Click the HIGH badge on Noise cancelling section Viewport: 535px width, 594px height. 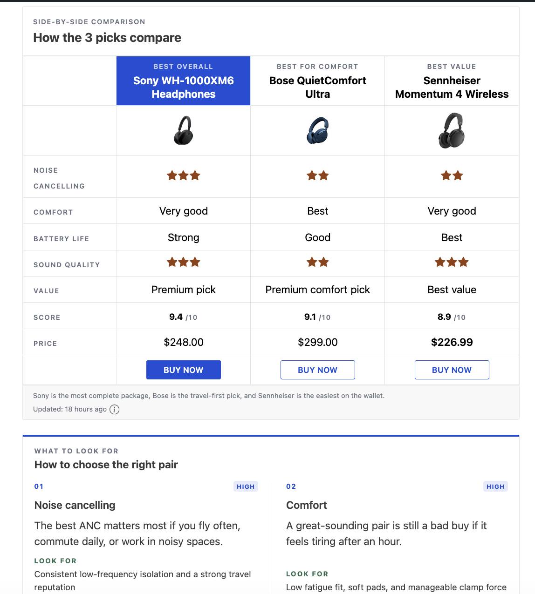click(x=246, y=486)
